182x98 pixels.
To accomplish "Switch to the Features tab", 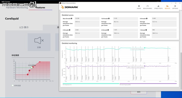I will (40, 8).
